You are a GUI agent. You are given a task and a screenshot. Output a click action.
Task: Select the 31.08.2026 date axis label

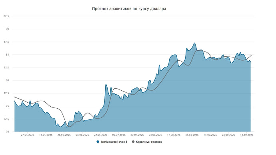192,135
